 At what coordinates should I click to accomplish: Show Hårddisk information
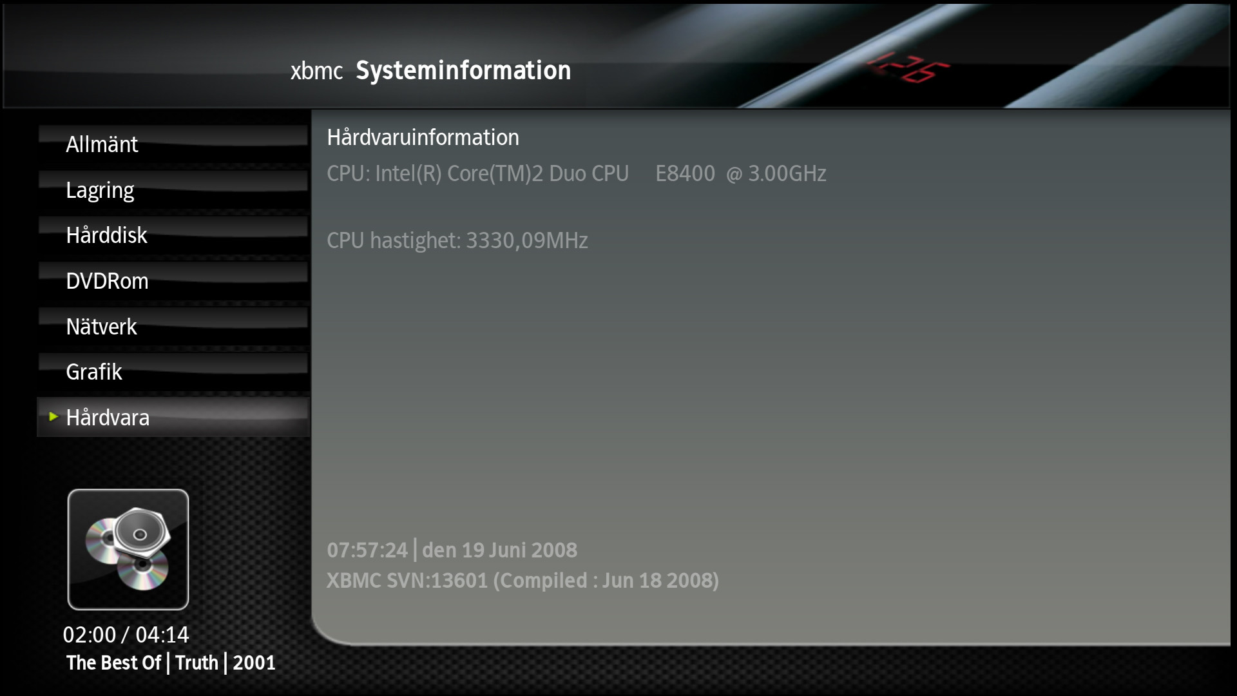click(x=173, y=235)
